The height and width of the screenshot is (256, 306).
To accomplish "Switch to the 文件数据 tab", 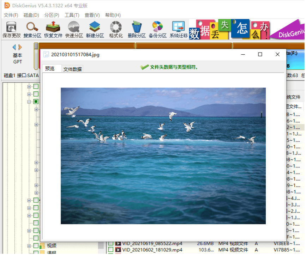I will tap(73, 69).
